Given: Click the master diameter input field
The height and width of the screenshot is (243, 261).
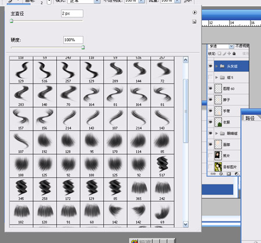Looking at the screenshot, I should (72, 13).
